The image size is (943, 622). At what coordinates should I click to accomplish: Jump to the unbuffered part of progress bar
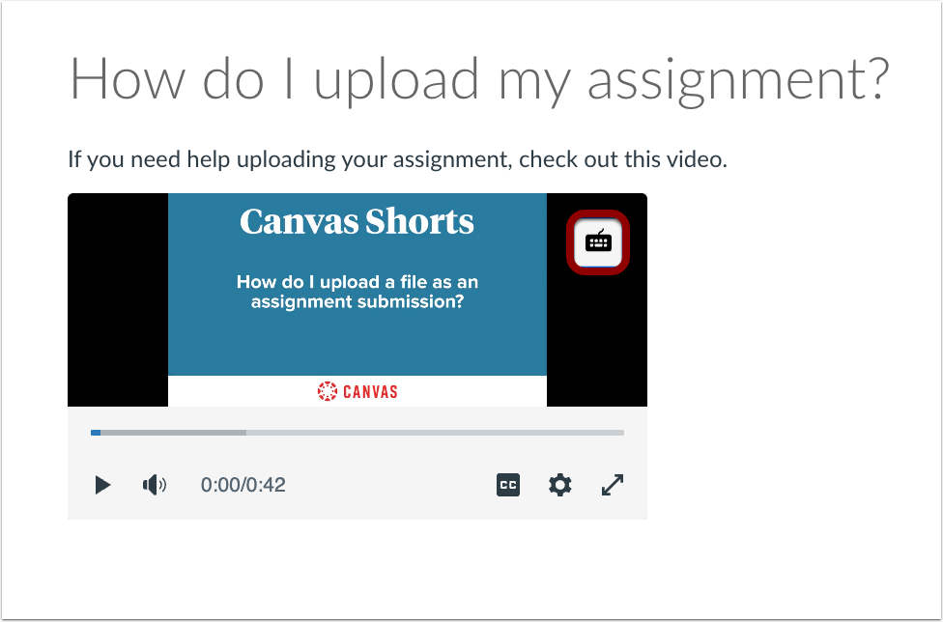(435, 433)
